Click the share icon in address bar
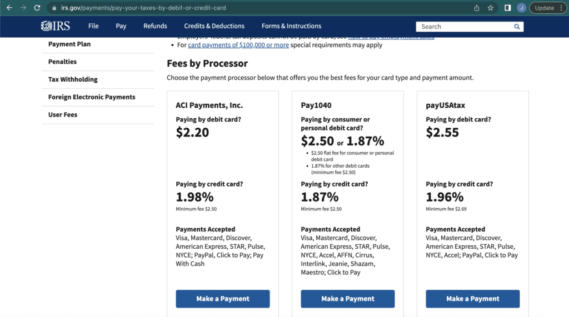This screenshot has height=317, width=569. pos(477,8)
